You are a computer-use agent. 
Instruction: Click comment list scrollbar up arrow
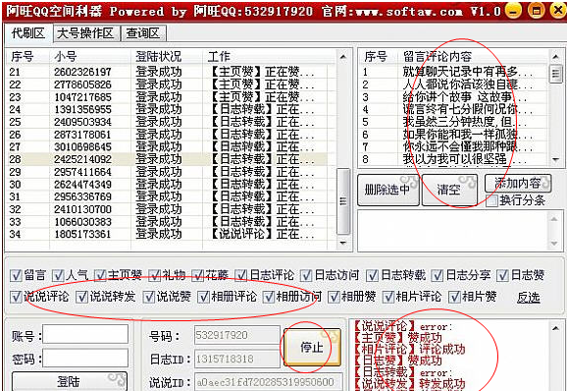pos(555,56)
